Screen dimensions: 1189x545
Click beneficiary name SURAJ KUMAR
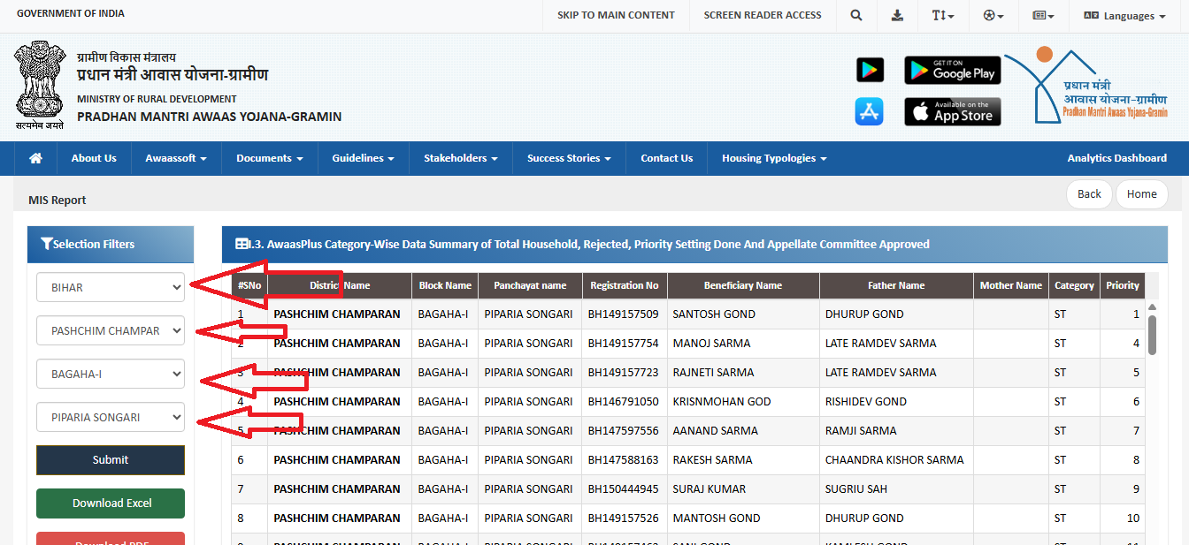point(710,488)
